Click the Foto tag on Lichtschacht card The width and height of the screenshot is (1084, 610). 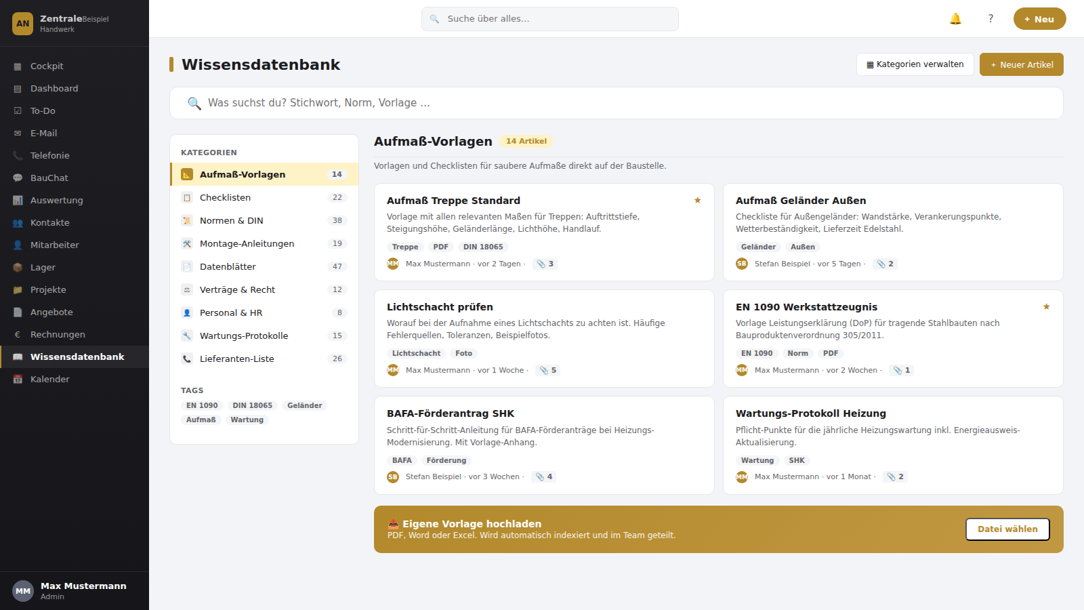point(464,353)
